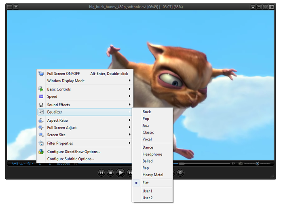This screenshot has height=207, width=283.
Task: Open the title bar dropdown arrow button
Action: pyautogui.click(x=16, y=7)
